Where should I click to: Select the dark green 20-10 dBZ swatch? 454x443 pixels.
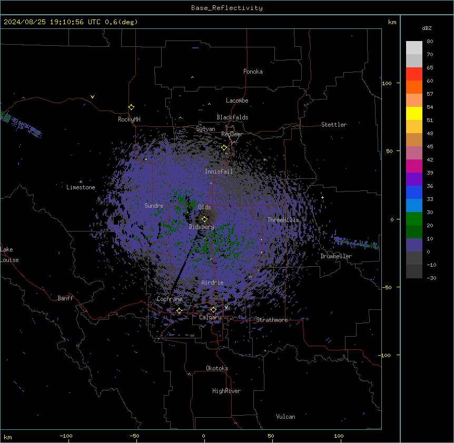(x=414, y=232)
